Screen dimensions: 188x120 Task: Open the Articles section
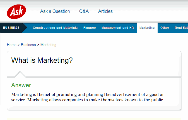[105, 11]
